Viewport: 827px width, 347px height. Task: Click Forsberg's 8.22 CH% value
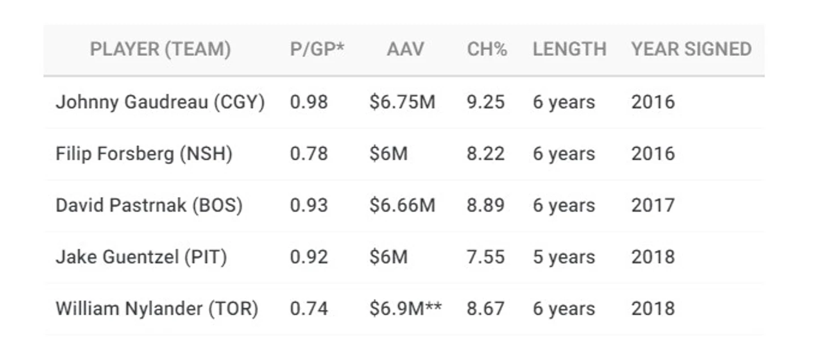(485, 154)
